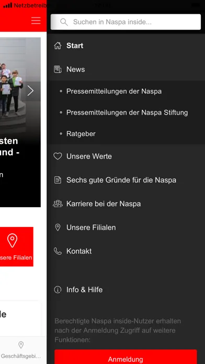Open the Start menu item
Image resolution: width=205 pixels, height=364 pixels.
coord(75,45)
